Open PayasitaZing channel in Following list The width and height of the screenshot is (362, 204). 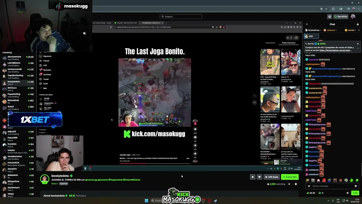click(18, 95)
